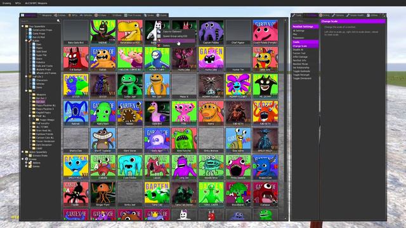
Task: Spawn the Mommy Flower purple flower
Action: coord(238,86)
